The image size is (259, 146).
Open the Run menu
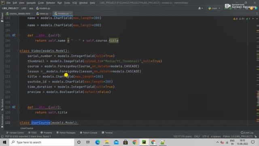(x=59, y=3)
